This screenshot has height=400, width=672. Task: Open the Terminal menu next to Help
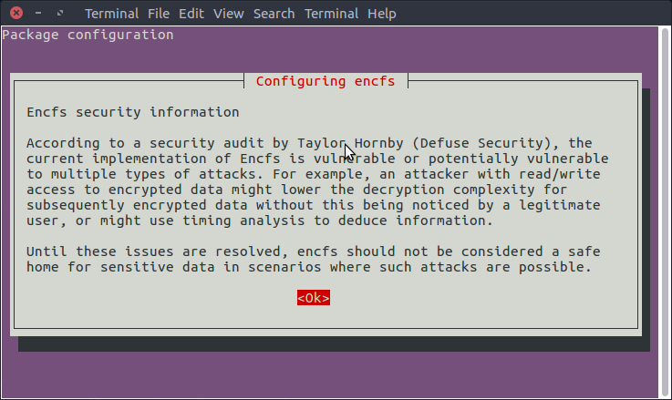(331, 14)
